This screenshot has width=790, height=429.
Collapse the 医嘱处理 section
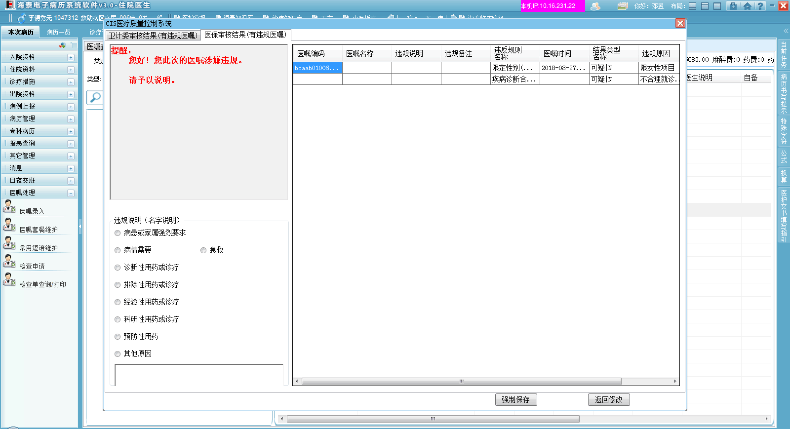(71, 193)
